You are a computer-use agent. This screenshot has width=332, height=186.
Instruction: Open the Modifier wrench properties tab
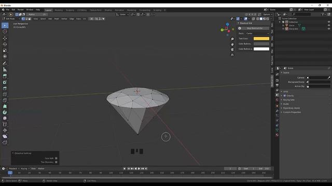(277, 111)
